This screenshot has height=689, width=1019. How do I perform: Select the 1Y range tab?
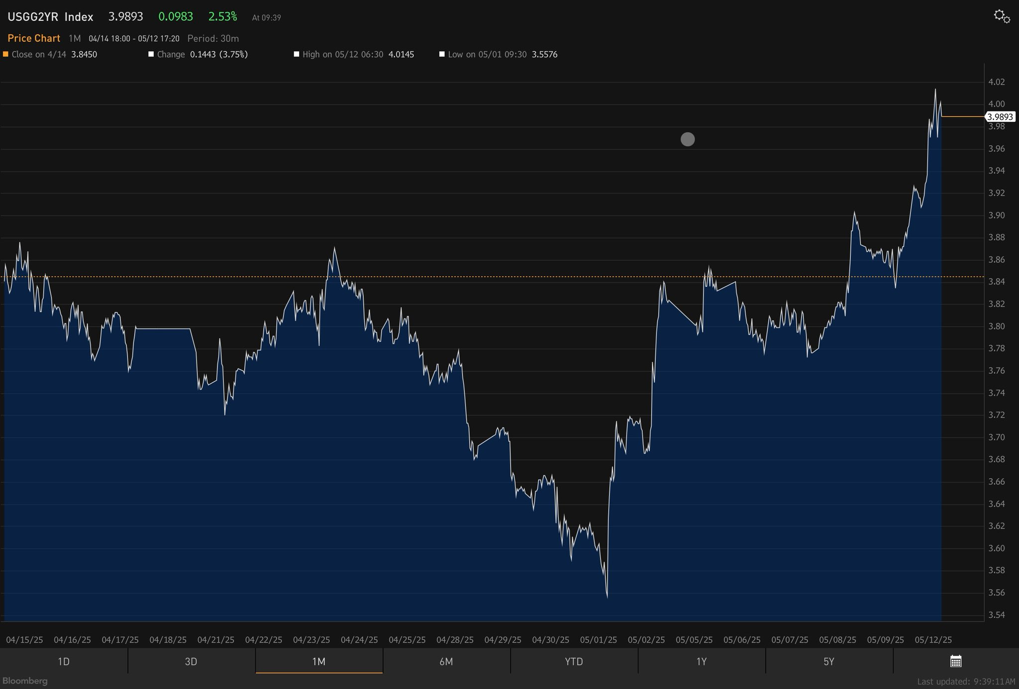(701, 662)
